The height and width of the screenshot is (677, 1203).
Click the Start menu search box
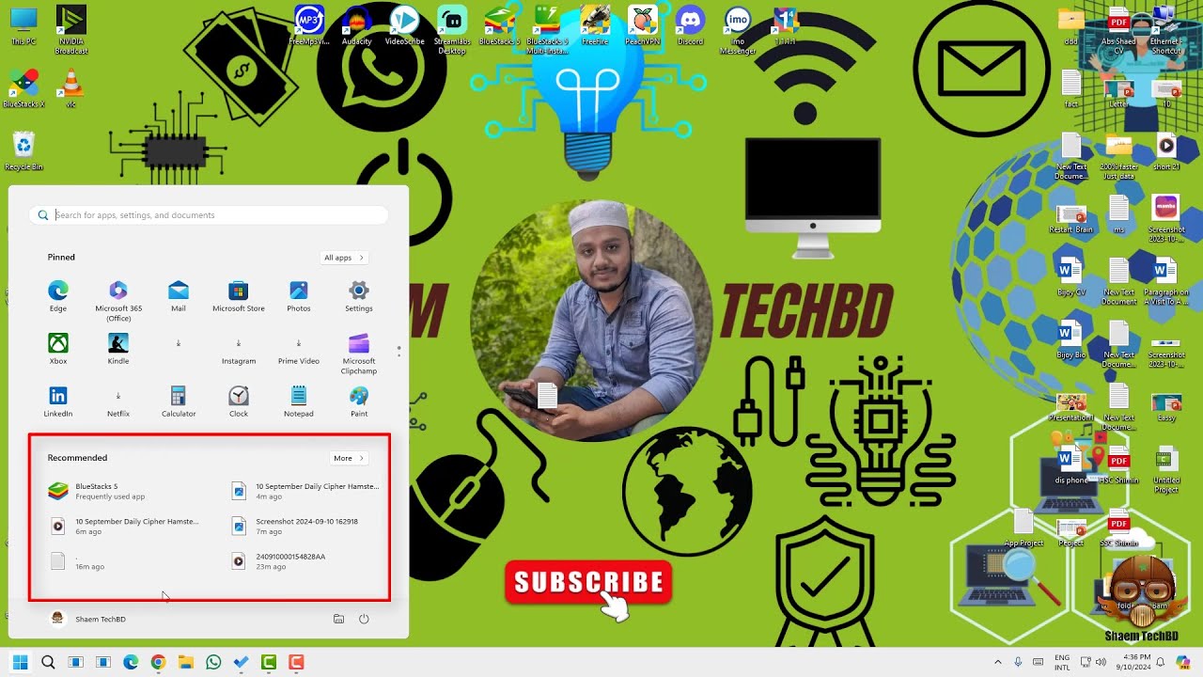pyautogui.click(x=209, y=215)
